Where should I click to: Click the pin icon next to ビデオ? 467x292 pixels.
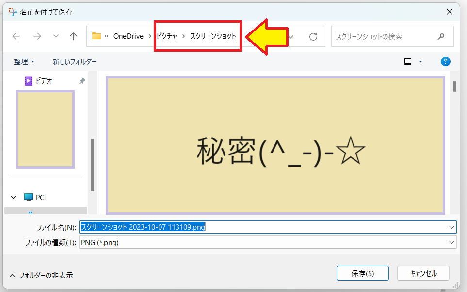[x=82, y=81]
